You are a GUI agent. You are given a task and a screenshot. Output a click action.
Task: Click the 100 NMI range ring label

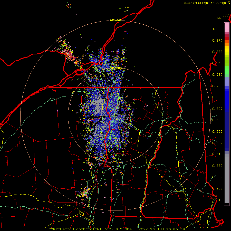click(115, 20)
